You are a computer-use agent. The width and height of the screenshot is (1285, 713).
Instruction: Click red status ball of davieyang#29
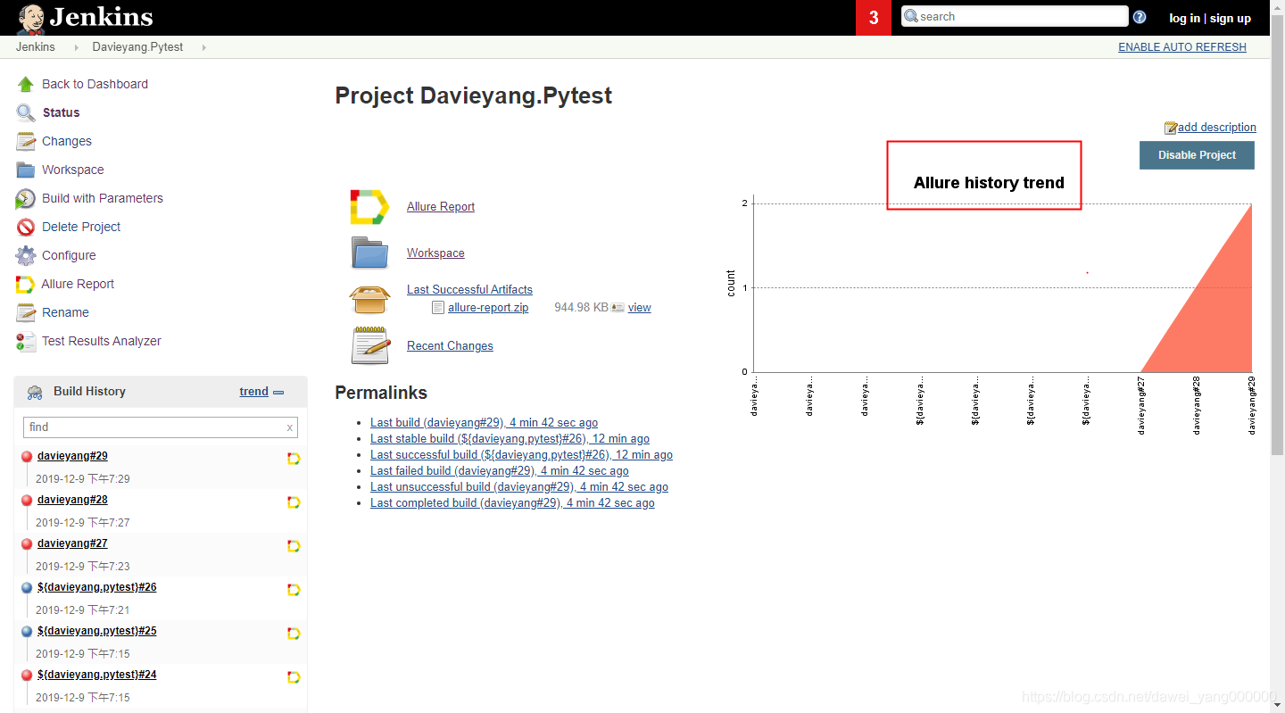click(27, 456)
